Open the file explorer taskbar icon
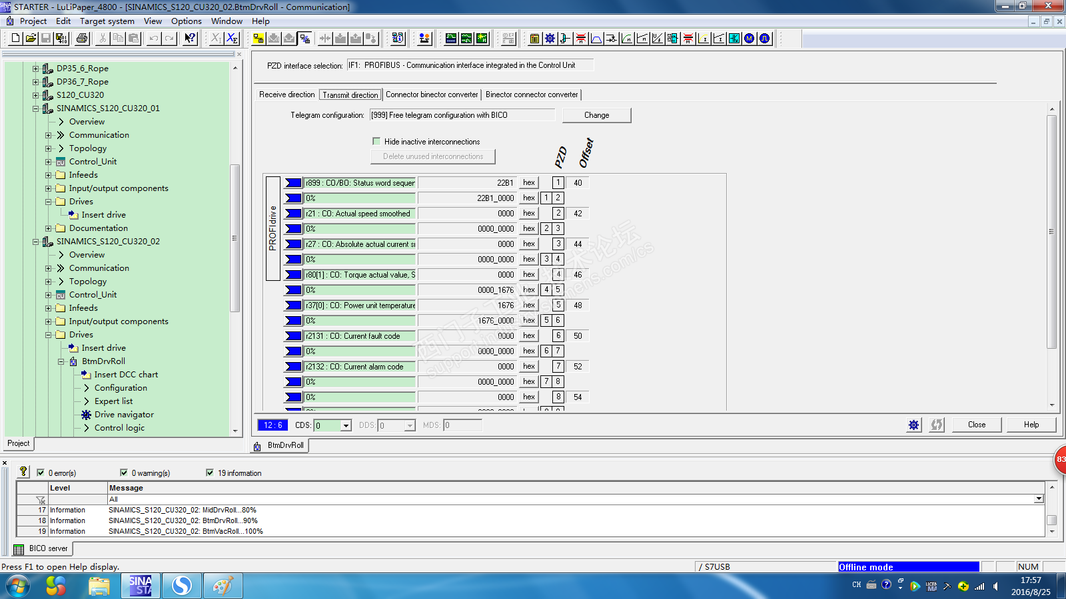 pyautogui.click(x=99, y=586)
